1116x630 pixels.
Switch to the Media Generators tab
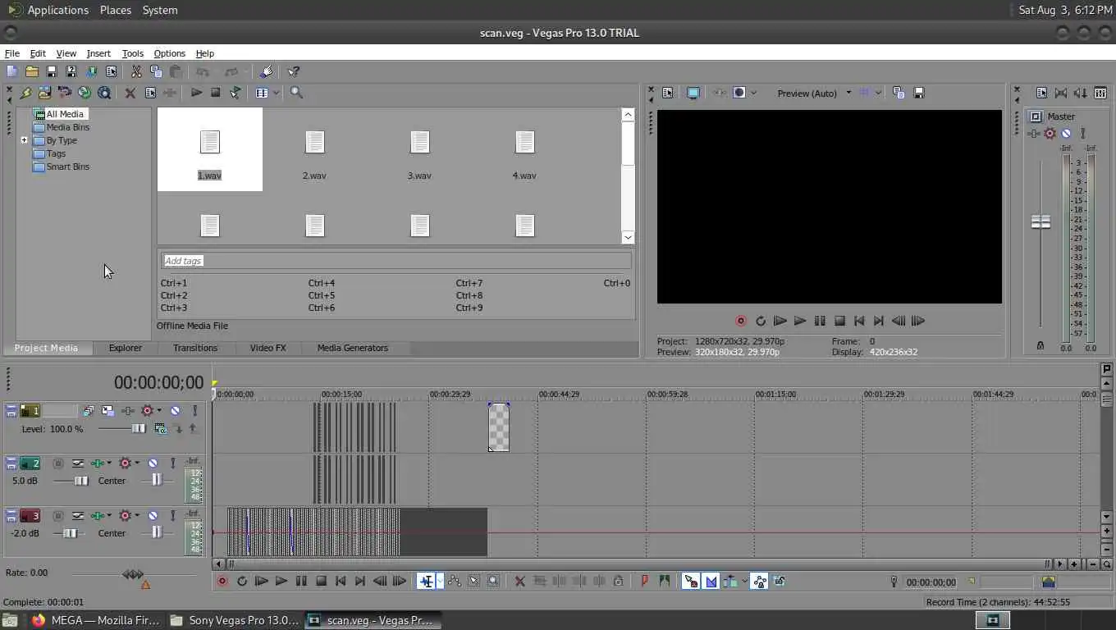[352, 348]
